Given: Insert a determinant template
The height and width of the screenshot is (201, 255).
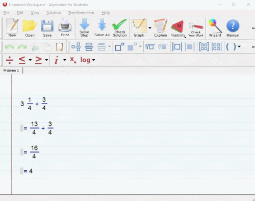Looking at the screenshot, I should 217,47.
